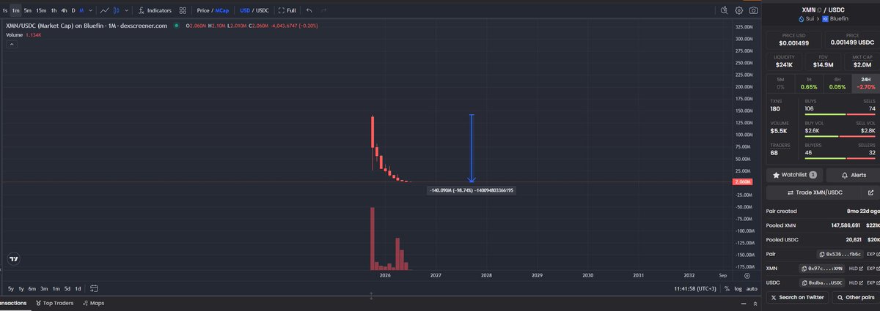This screenshot has height=311, width=880.
Task: Select the 1H stats tab
Action: (x=808, y=83)
